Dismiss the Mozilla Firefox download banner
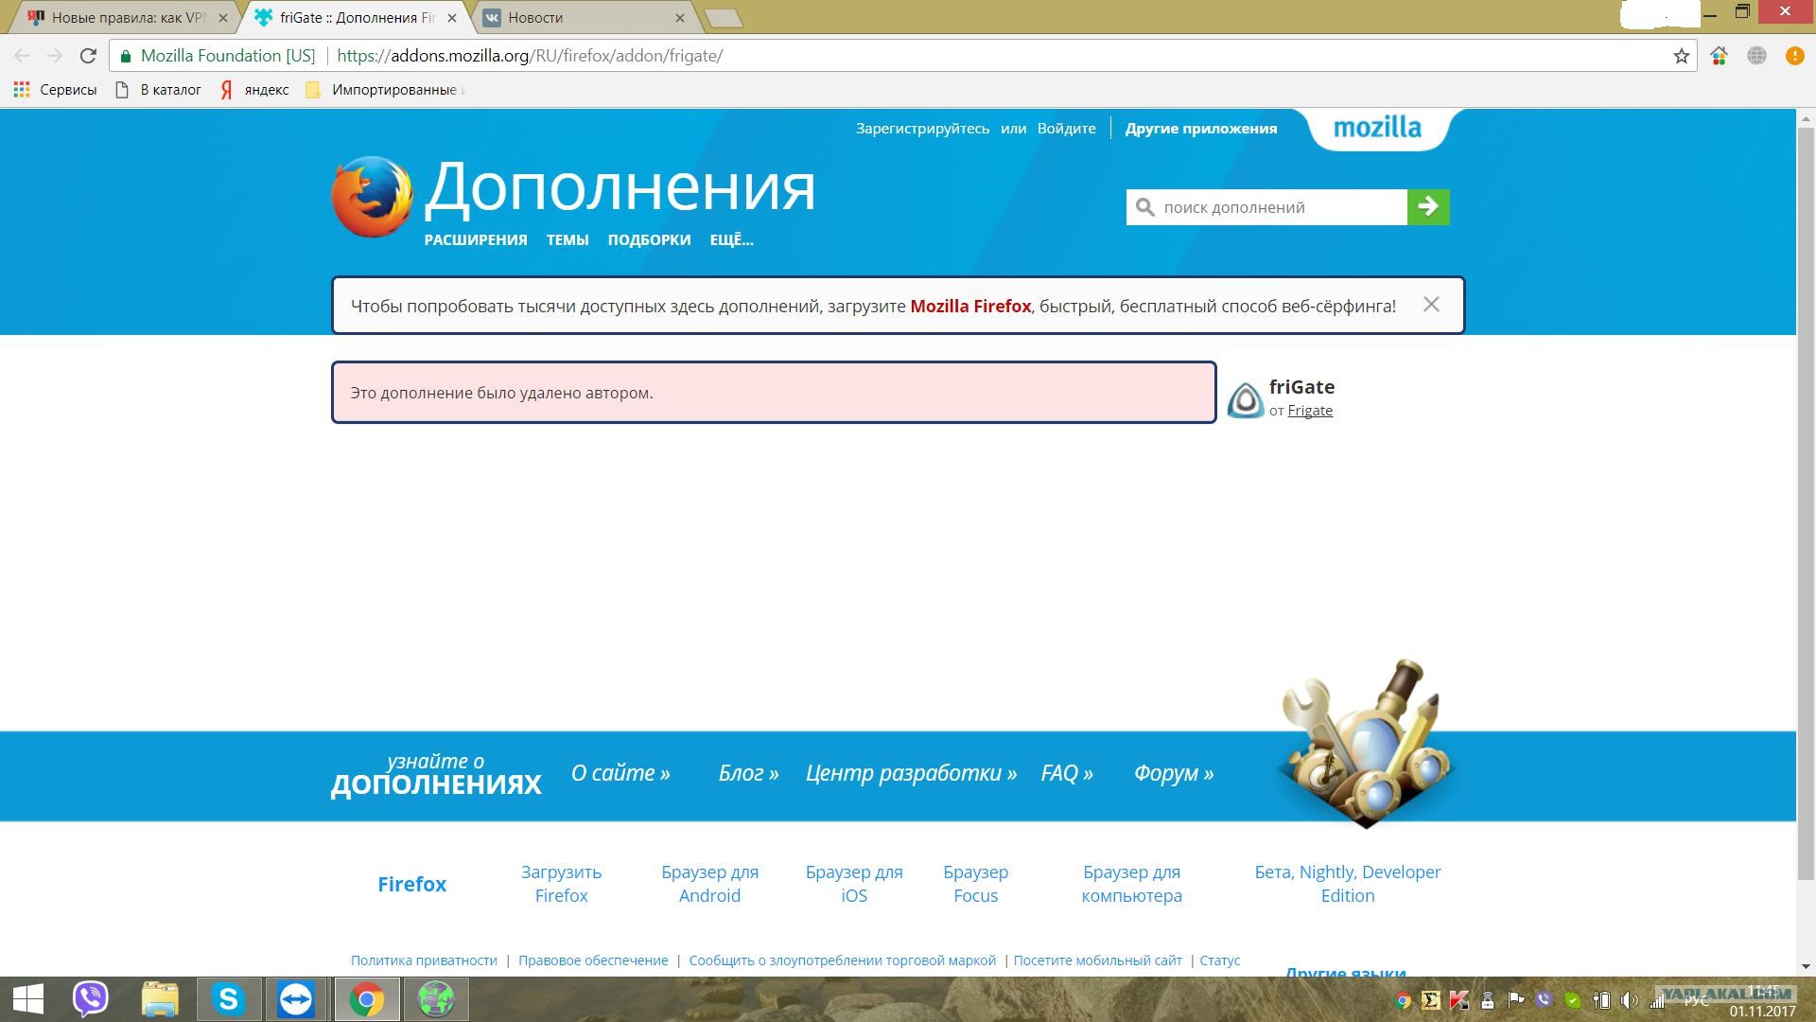This screenshot has height=1022, width=1816. coord(1431,305)
